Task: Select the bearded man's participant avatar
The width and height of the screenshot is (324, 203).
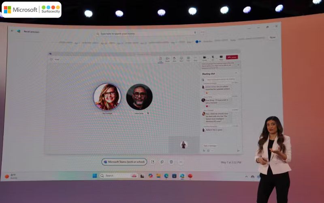Action: pos(139,97)
